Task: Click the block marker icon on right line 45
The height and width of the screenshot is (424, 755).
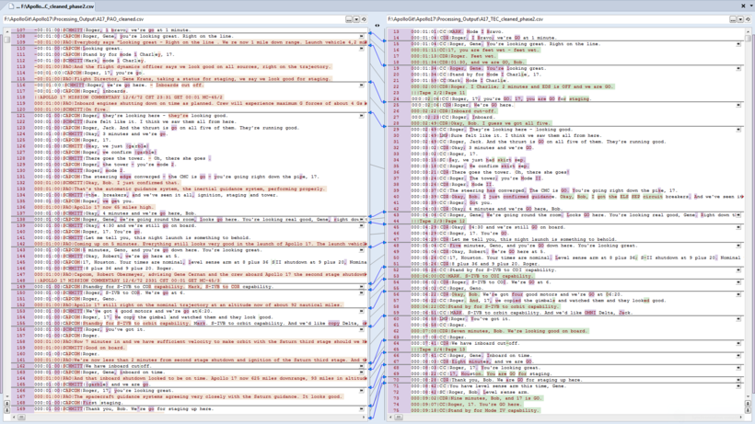Action: [738, 227]
